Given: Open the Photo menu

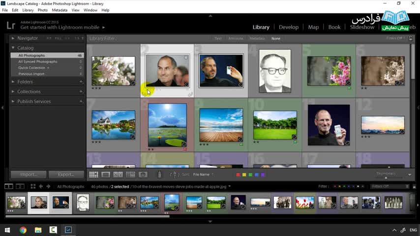Looking at the screenshot, I should (x=43, y=10).
